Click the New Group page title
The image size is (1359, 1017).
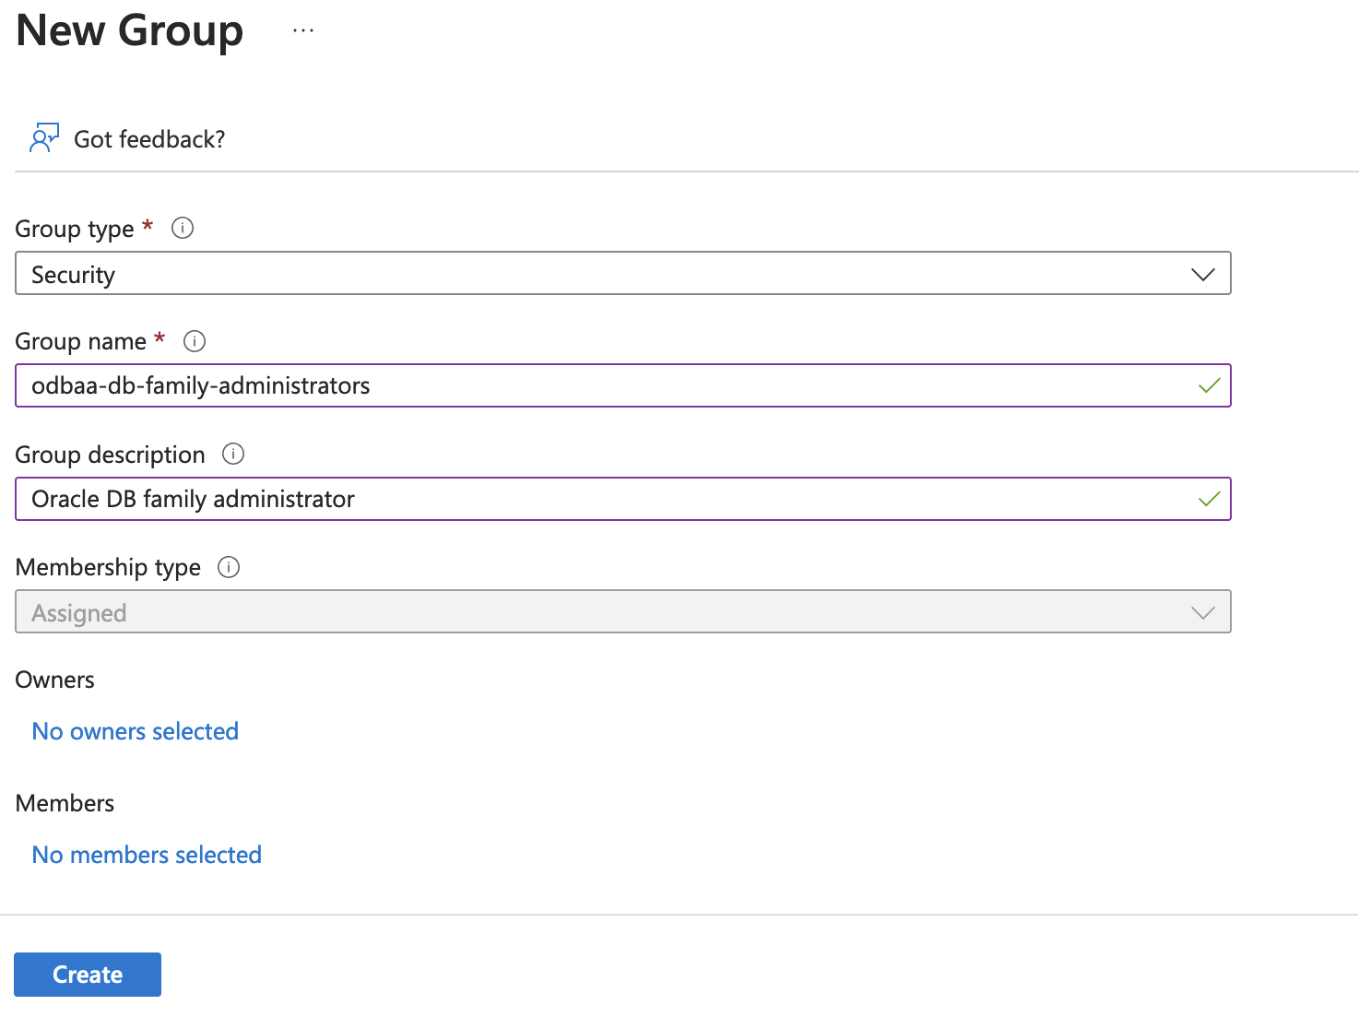128,30
